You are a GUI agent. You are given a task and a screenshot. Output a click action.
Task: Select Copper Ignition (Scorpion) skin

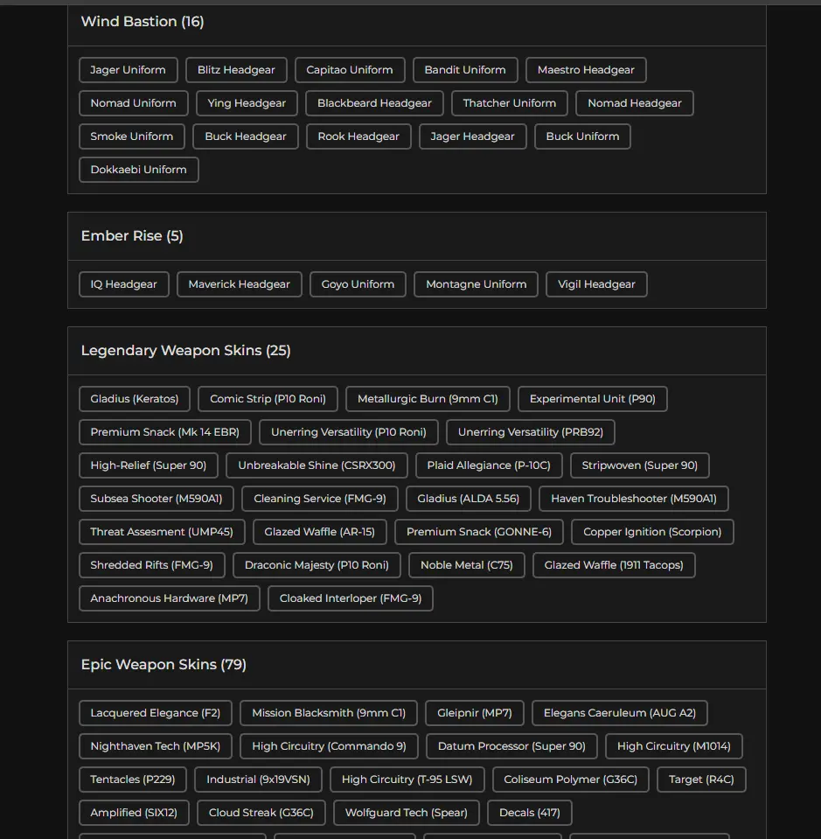(x=652, y=532)
